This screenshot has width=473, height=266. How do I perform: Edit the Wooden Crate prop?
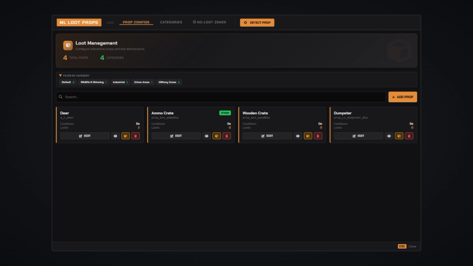pyautogui.click(x=267, y=136)
